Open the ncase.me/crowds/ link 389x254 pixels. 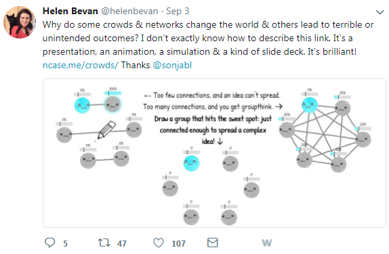pyautogui.click(x=81, y=65)
